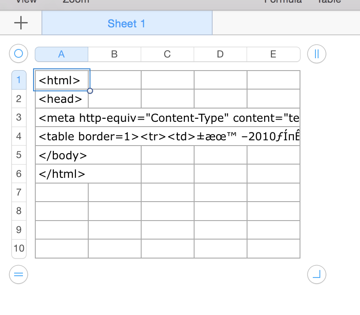360x315 pixels.
Task: Click the add columns handle icon
Action: pos(316,54)
